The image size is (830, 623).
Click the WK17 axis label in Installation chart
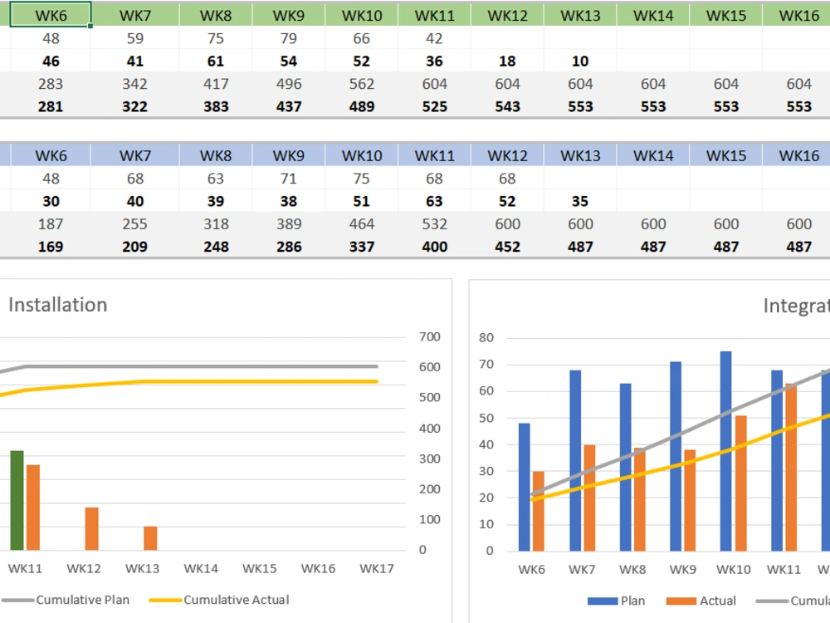point(375,569)
